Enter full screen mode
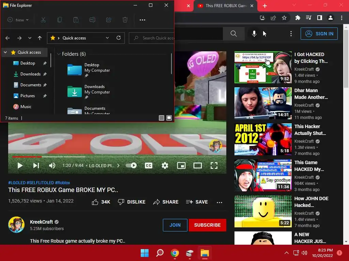Viewport: 349px width, 261px height. (214, 166)
